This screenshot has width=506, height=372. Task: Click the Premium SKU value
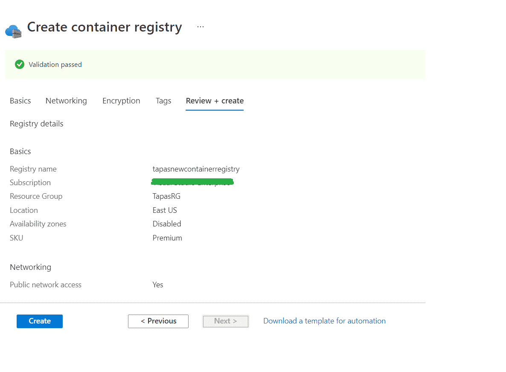click(167, 238)
